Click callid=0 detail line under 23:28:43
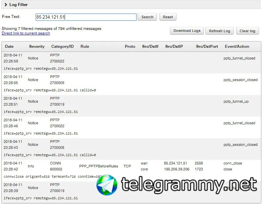Image resolution: width=263 pixels, height=205 pixels. [50, 155]
